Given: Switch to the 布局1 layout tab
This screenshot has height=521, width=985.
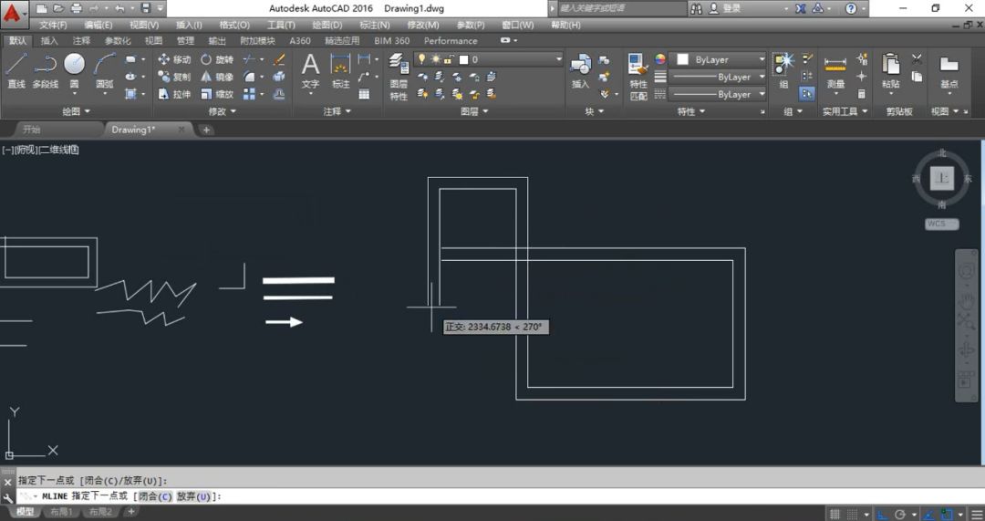Looking at the screenshot, I should tap(62, 512).
